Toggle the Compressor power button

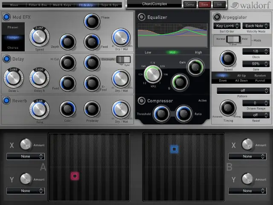pos(142,101)
